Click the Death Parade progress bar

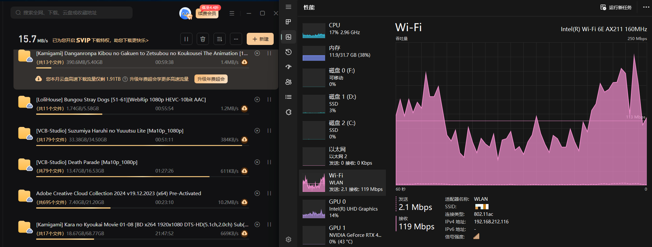(x=142, y=177)
